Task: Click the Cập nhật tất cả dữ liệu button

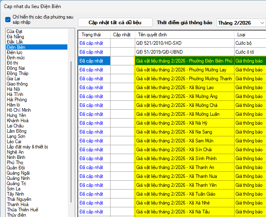Action: 115,23
